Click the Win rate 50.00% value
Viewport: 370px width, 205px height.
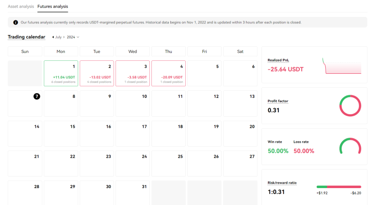tap(278, 151)
